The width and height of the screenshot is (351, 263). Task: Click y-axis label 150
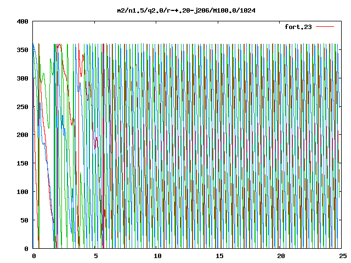coord(22,163)
